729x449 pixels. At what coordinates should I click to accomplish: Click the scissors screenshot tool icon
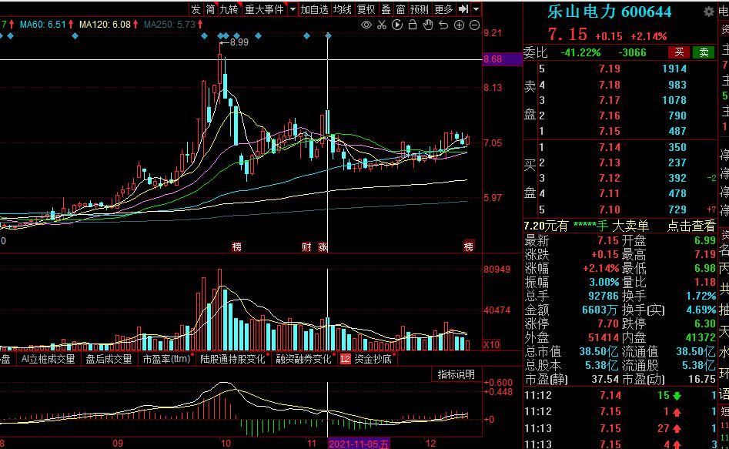[x=382, y=25]
